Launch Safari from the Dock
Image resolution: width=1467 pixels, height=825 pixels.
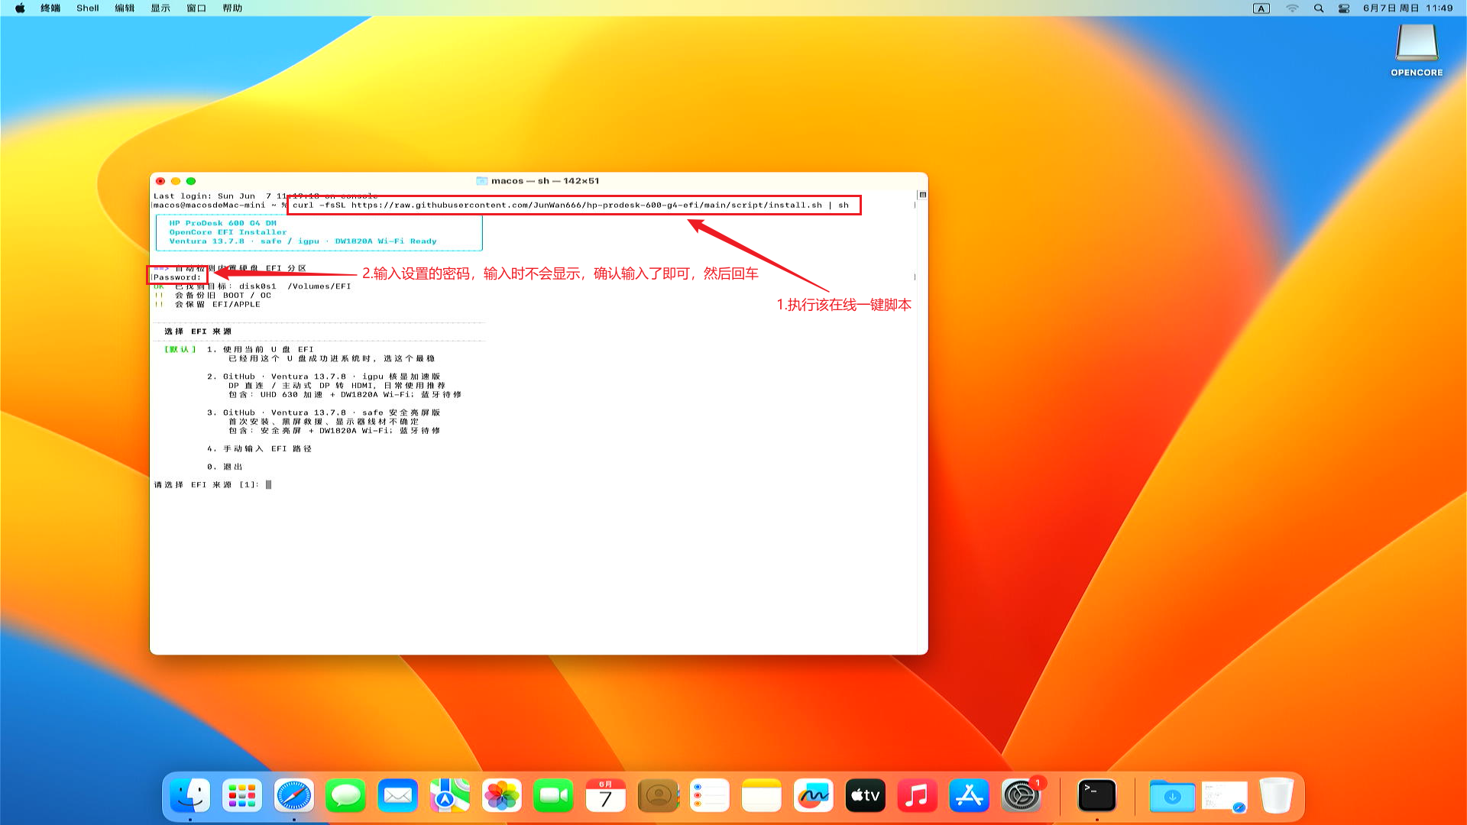[x=293, y=796]
